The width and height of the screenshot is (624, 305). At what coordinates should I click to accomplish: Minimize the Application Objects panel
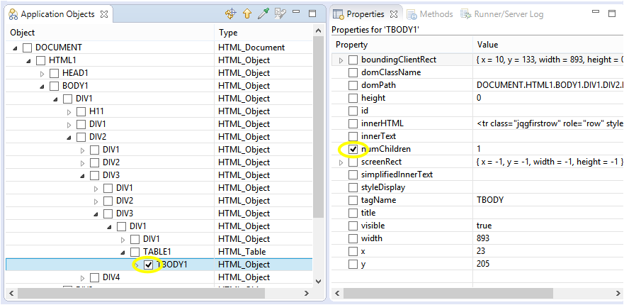click(297, 13)
